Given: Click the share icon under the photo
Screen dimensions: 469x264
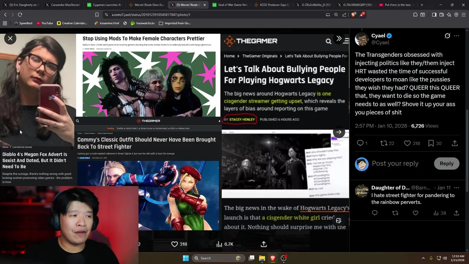Looking at the screenshot, I should click(x=263, y=244).
